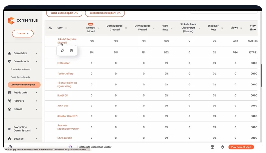Click the archive icon in bottom bar
The width and height of the screenshot is (266, 153).
coord(212,147)
